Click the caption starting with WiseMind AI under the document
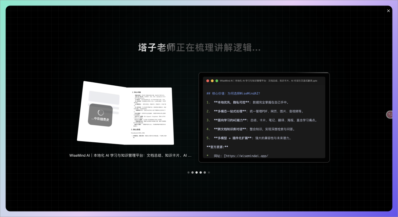Viewport: 398px width, 217px height. (x=130, y=155)
